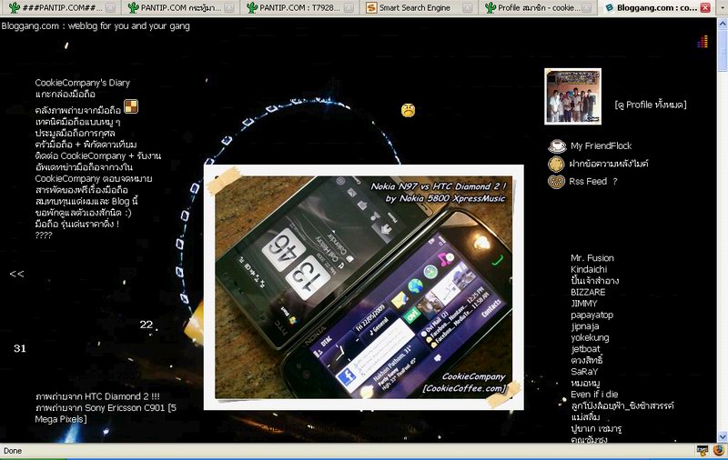Screen dimensions: 728x460
Task: Click the coffee cup icon beside My FriendFlock
Action: pyautogui.click(x=557, y=145)
